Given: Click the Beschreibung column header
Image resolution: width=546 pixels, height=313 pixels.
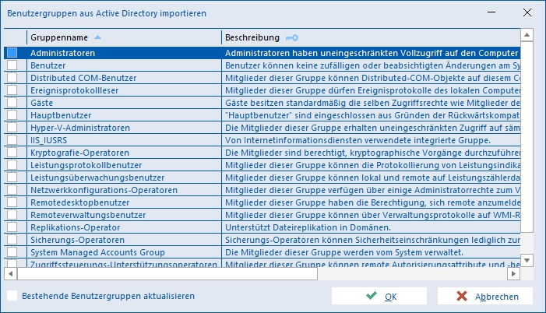Looking at the screenshot, I should [371, 37].
